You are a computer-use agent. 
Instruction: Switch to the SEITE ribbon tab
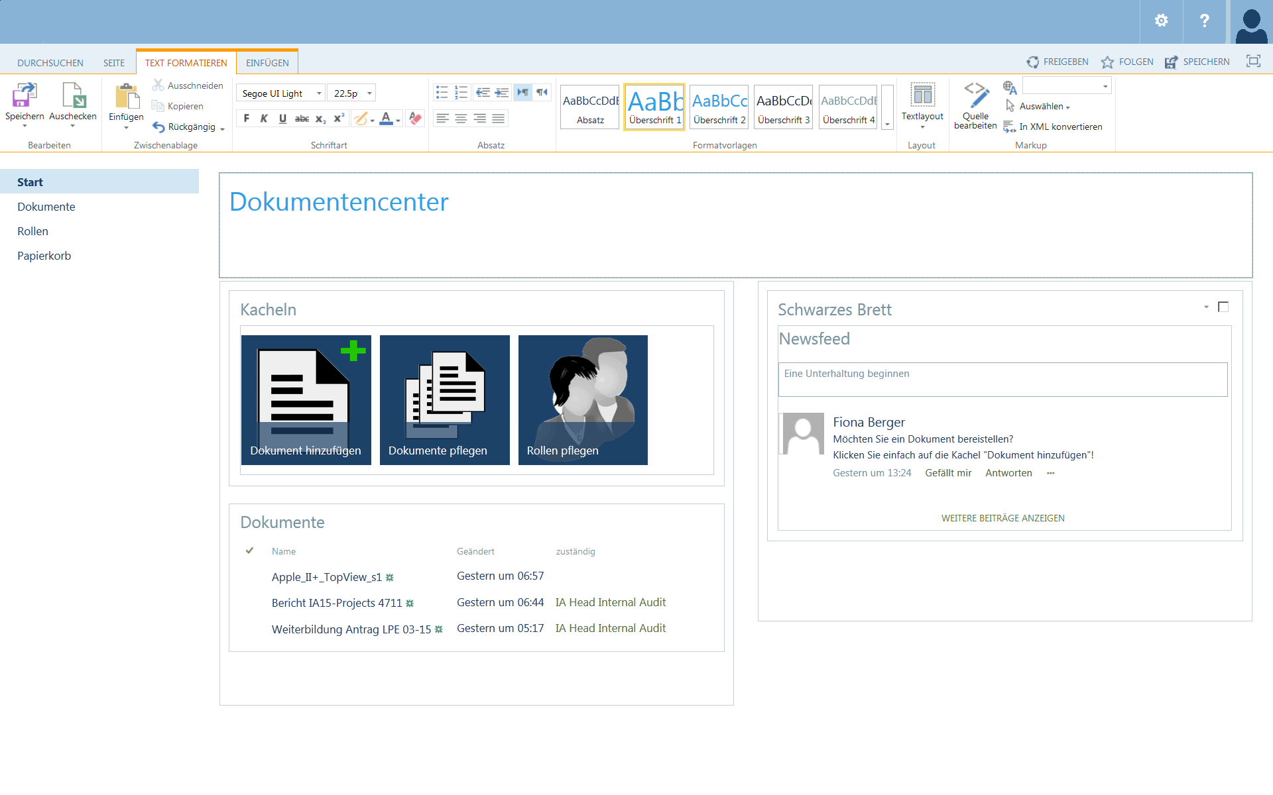113,63
